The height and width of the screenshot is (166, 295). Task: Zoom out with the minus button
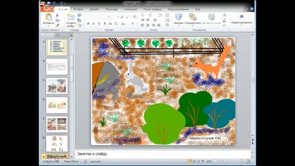point(216,161)
